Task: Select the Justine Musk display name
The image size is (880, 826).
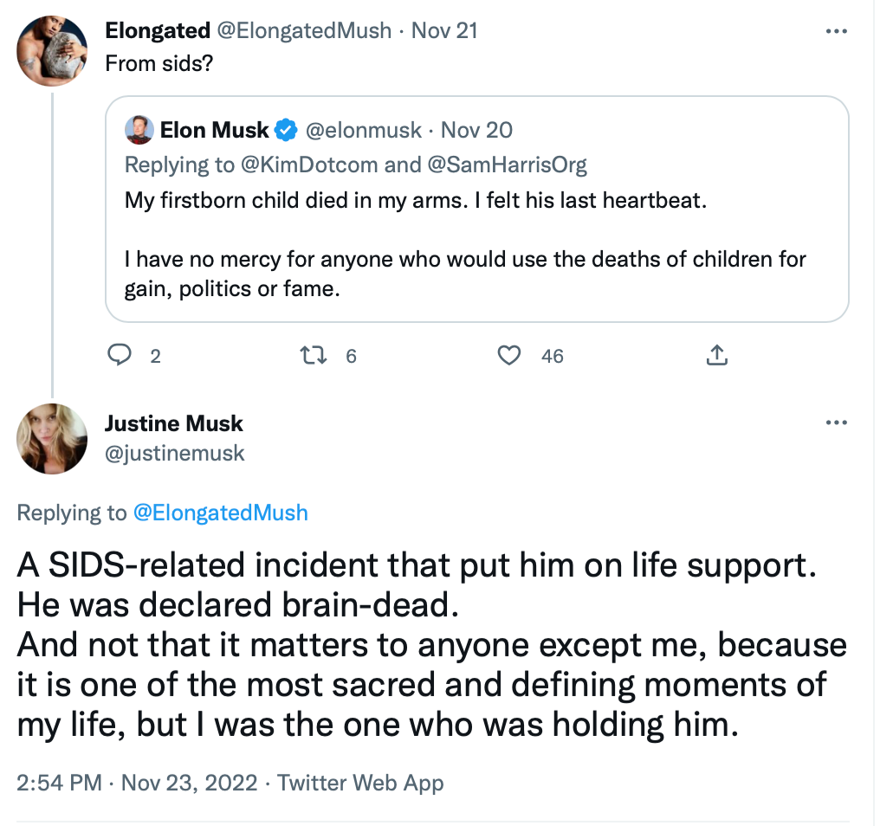Action: tap(174, 423)
